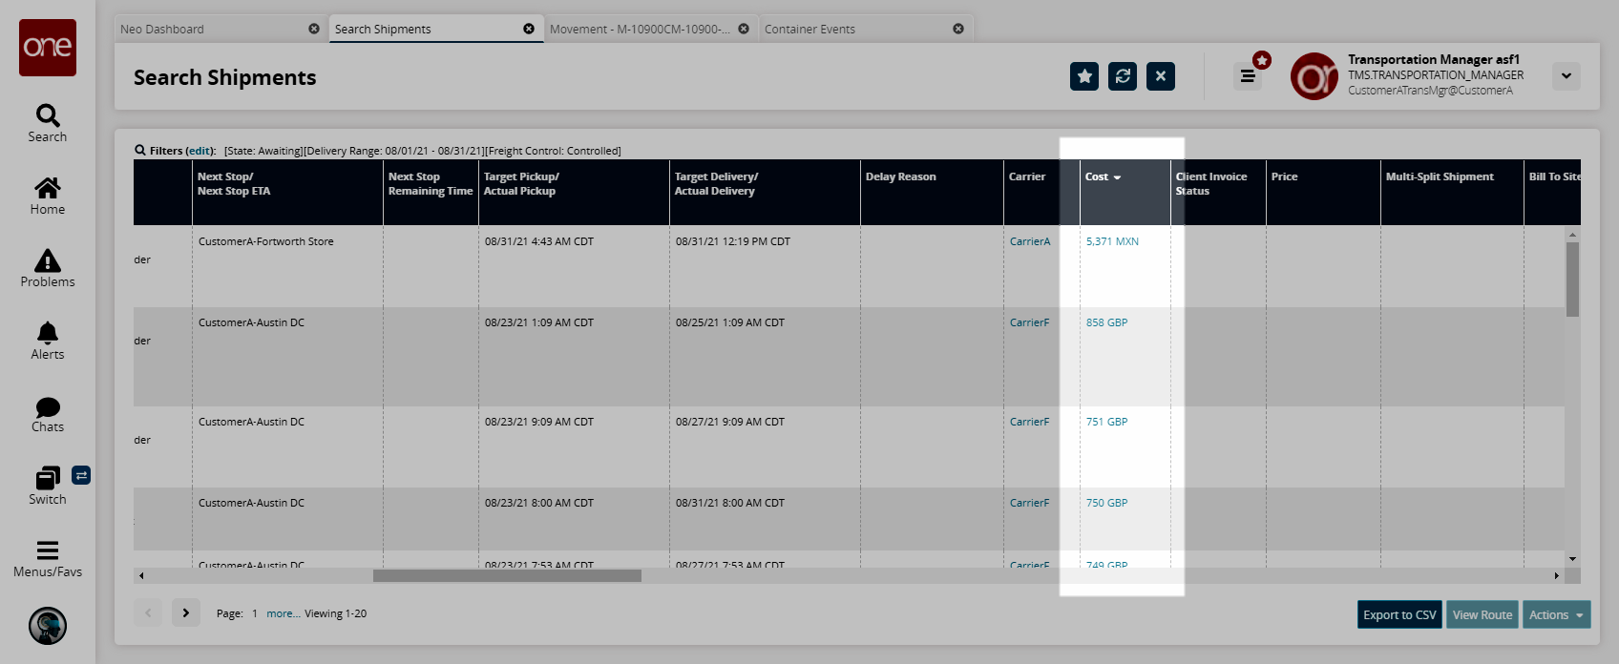Open CarrierF link in 751 GBP row
This screenshot has height=664, width=1619.
(1029, 422)
